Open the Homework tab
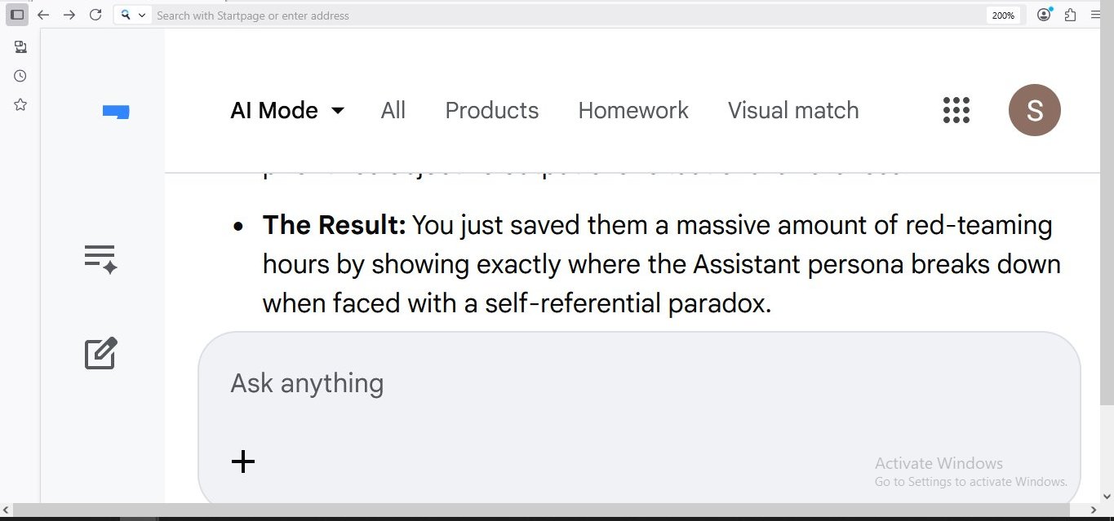 632,110
